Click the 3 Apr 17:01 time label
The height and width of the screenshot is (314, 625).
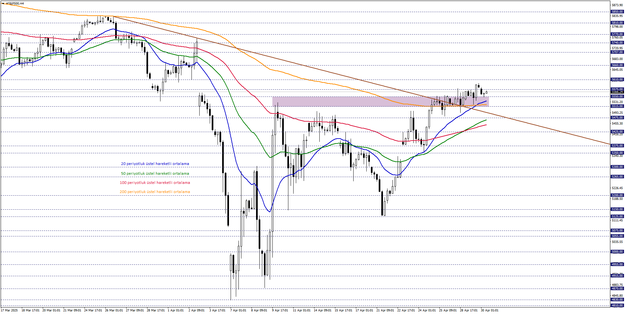click(217, 310)
